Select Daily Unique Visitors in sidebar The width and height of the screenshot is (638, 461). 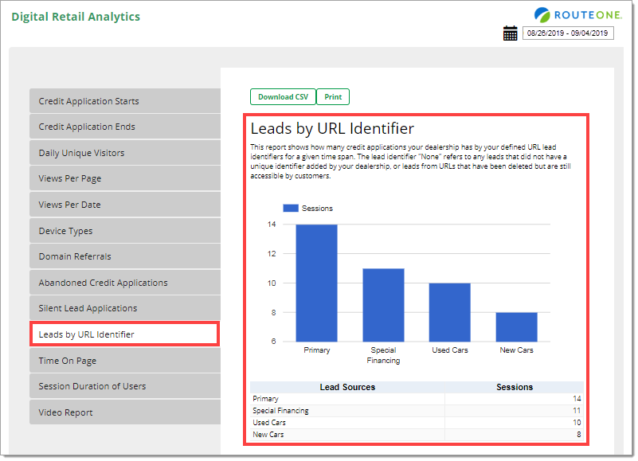click(x=124, y=153)
